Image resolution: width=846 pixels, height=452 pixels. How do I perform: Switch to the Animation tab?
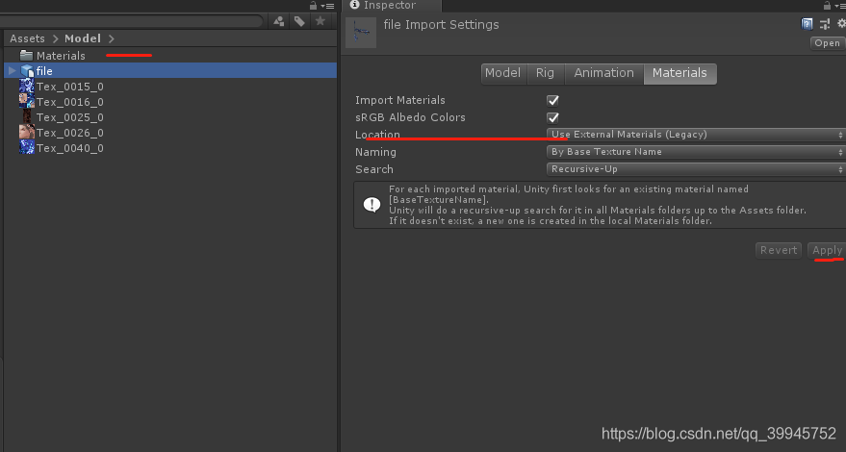pyautogui.click(x=603, y=73)
